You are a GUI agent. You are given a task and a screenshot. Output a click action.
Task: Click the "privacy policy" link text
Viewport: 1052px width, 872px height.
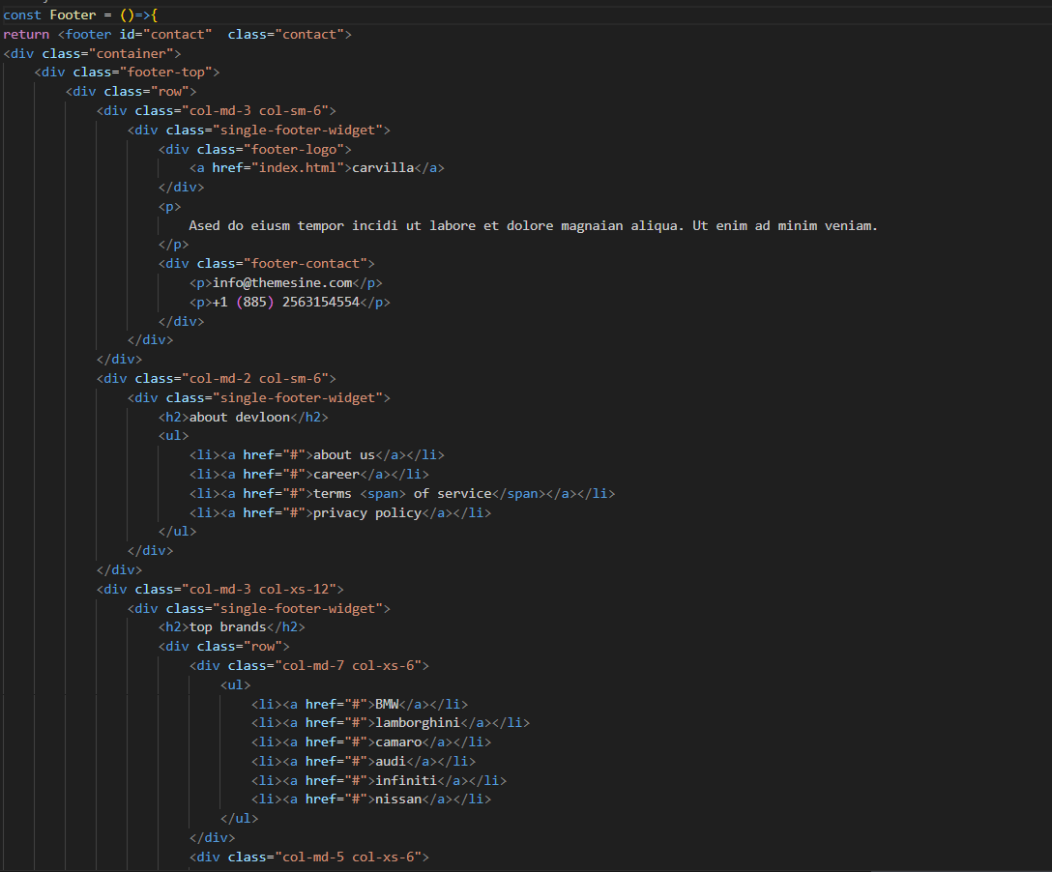point(366,513)
